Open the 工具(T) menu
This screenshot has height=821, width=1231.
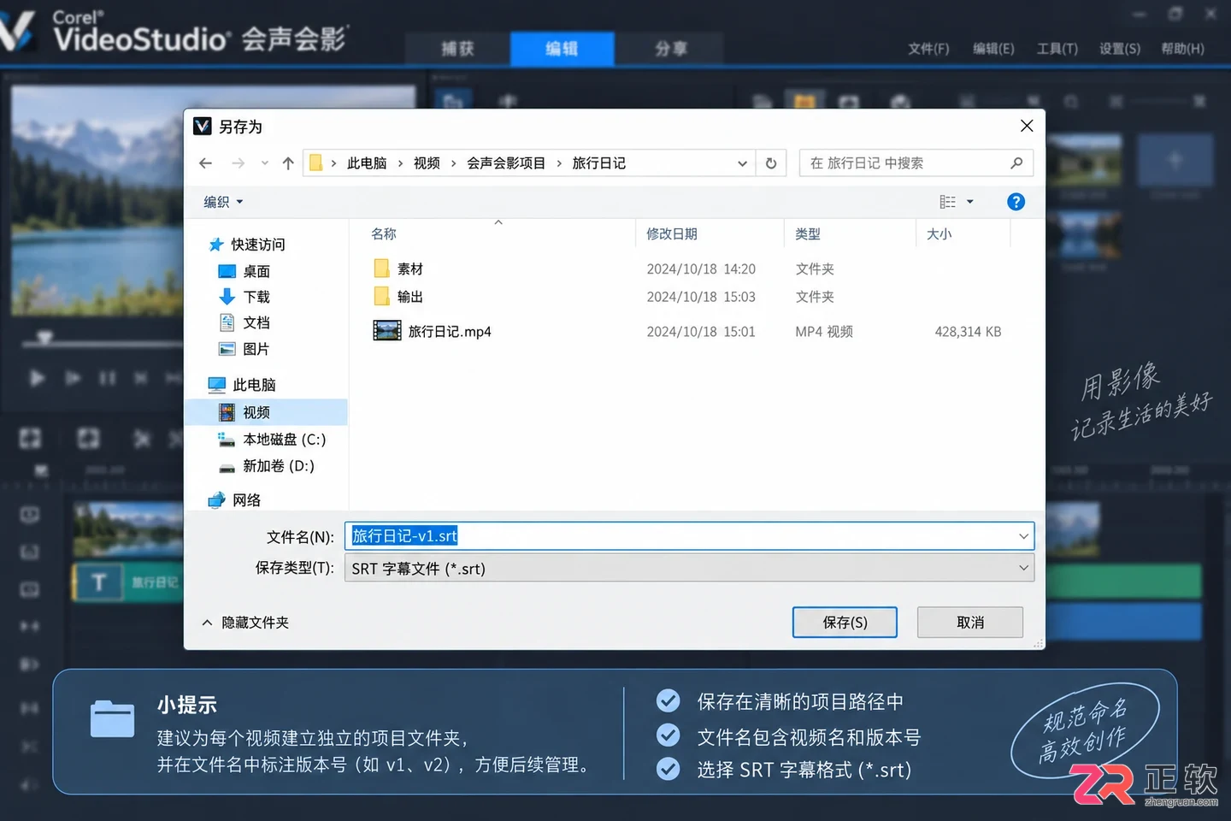click(1057, 49)
